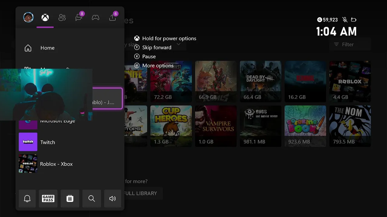The width and height of the screenshot is (387, 217).
Task: Select the highlighted now-playing media entry
Action: pyautogui.click(x=107, y=99)
